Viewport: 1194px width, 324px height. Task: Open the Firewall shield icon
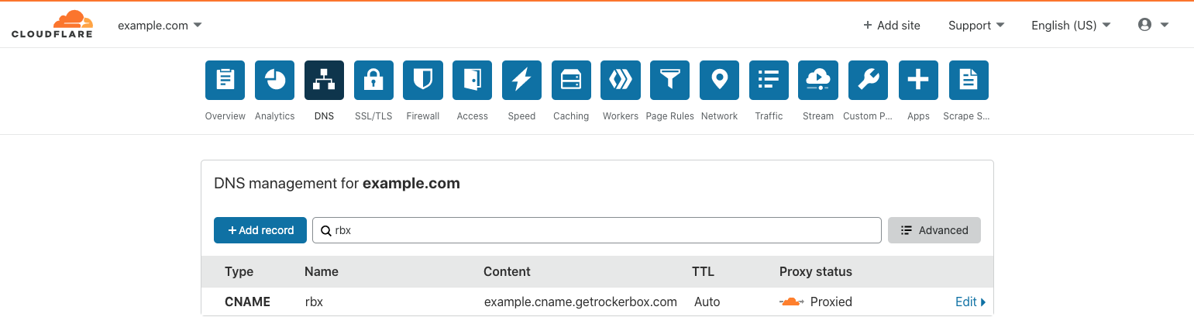click(x=423, y=81)
